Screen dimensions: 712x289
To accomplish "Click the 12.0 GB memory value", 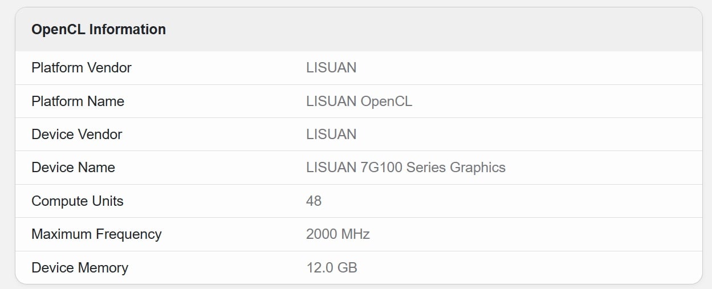I will click(x=332, y=268).
